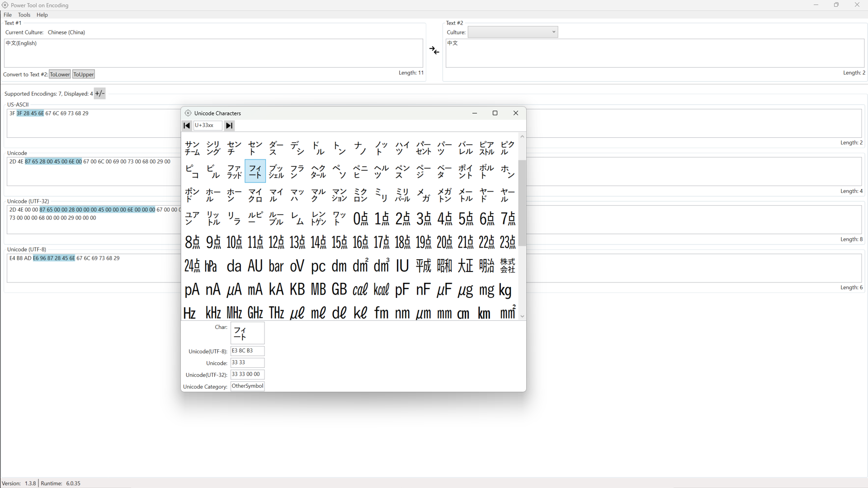This screenshot has width=868, height=488.
Task: Click the swap texts arrow icon
Action: [x=434, y=51]
